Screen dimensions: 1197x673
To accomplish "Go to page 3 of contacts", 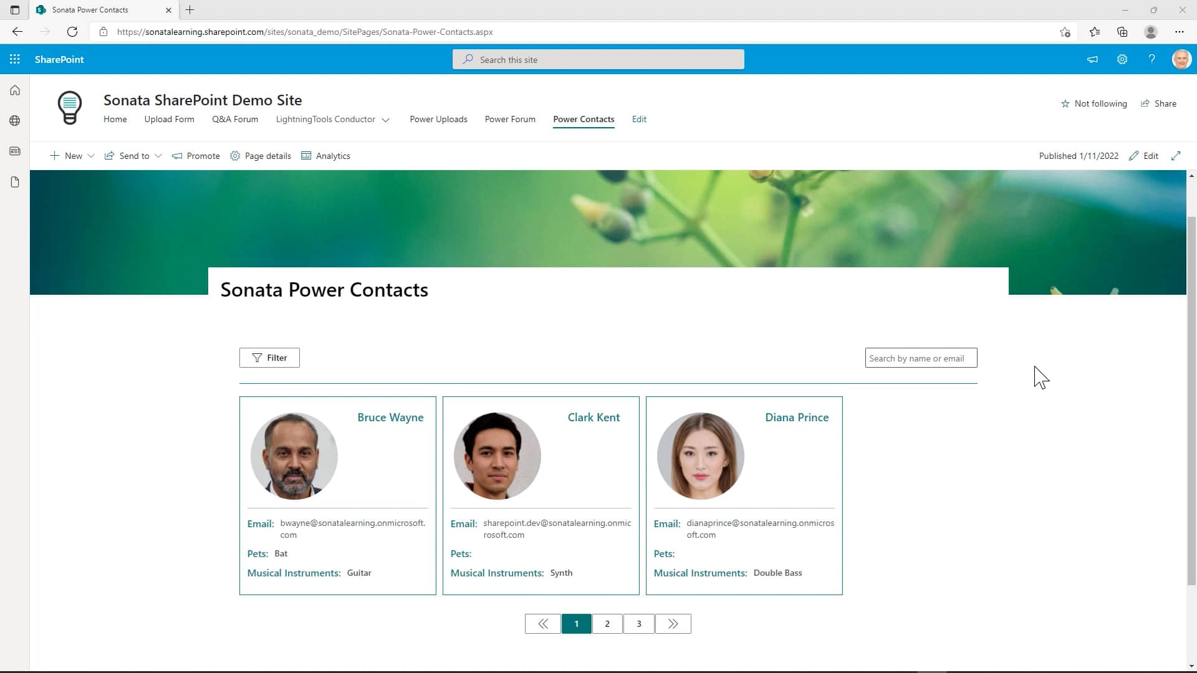I will coord(638,624).
